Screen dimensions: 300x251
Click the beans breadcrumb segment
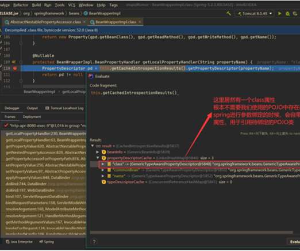[74, 13]
